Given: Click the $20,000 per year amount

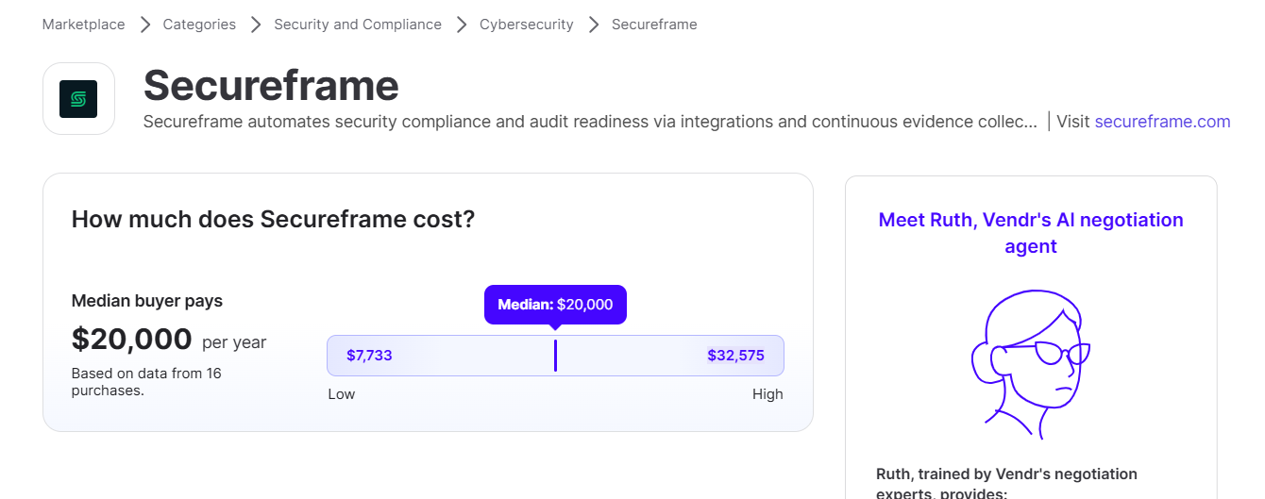Looking at the screenshot, I should pyautogui.click(x=169, y=340).
